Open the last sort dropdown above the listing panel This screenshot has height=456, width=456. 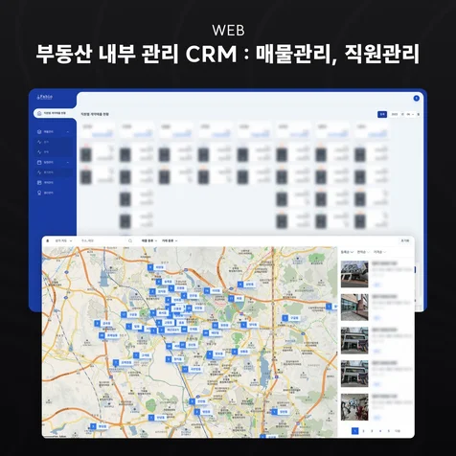(379, 252)
